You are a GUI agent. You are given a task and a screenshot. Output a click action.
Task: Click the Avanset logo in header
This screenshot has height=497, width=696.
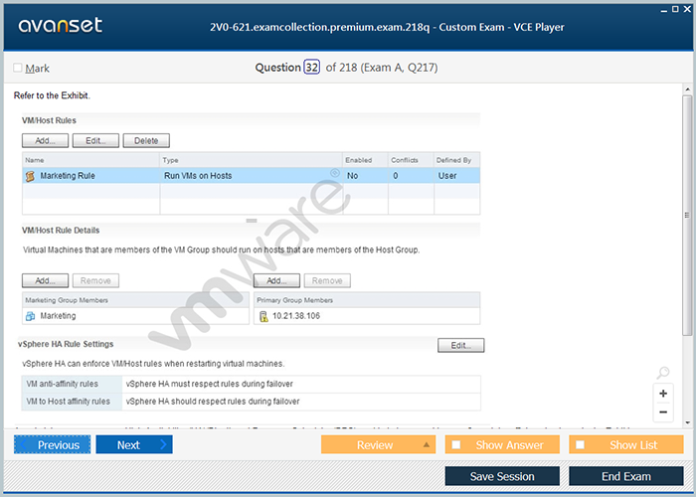(59, 26)
